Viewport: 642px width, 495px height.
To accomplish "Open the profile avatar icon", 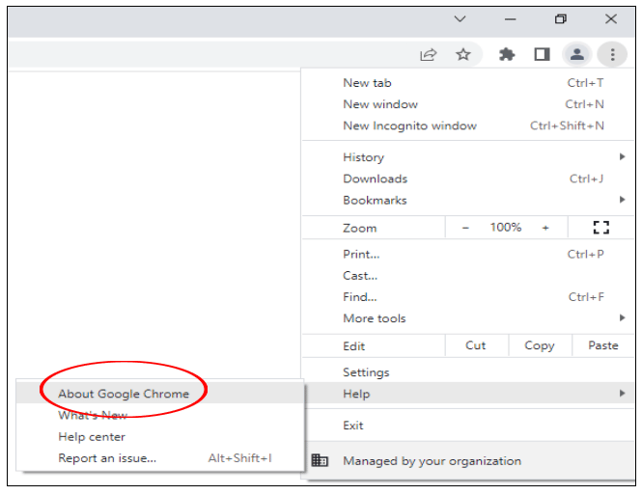I will pos(577,54).
